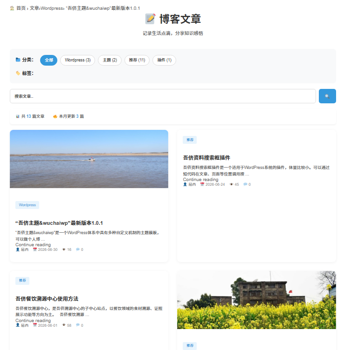Open the river and boat thumbnail
The width and height of the screenshot is (351, 350).
pyautogui.click(x=89, y=159)
